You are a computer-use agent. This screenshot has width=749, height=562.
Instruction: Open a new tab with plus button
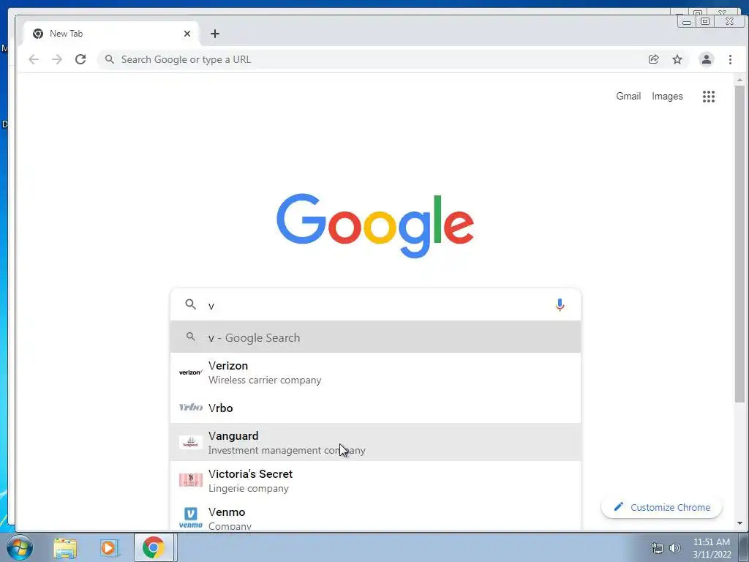(x=215, y=34)
